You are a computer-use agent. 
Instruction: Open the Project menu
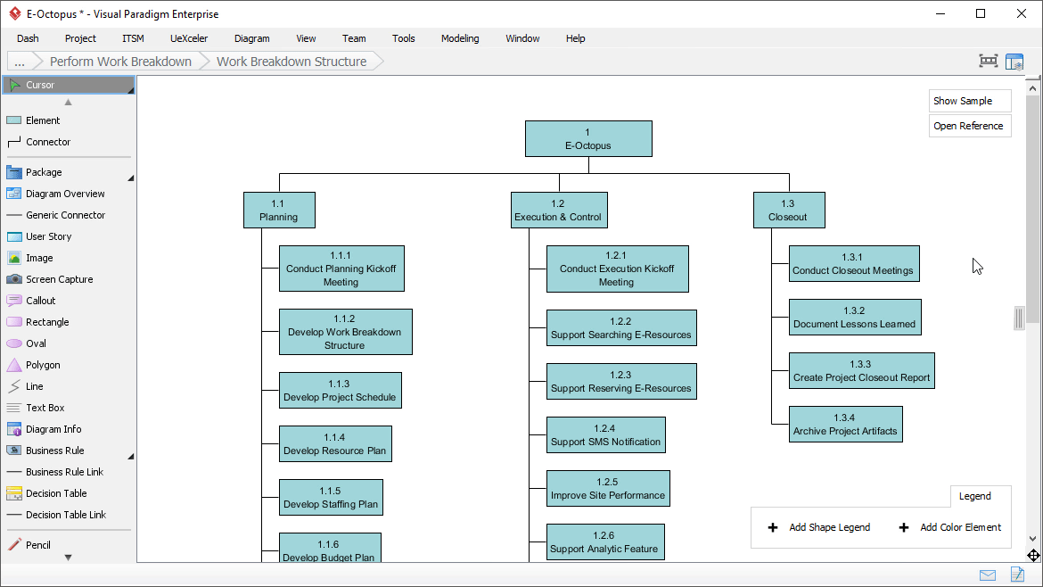(80, 38)
